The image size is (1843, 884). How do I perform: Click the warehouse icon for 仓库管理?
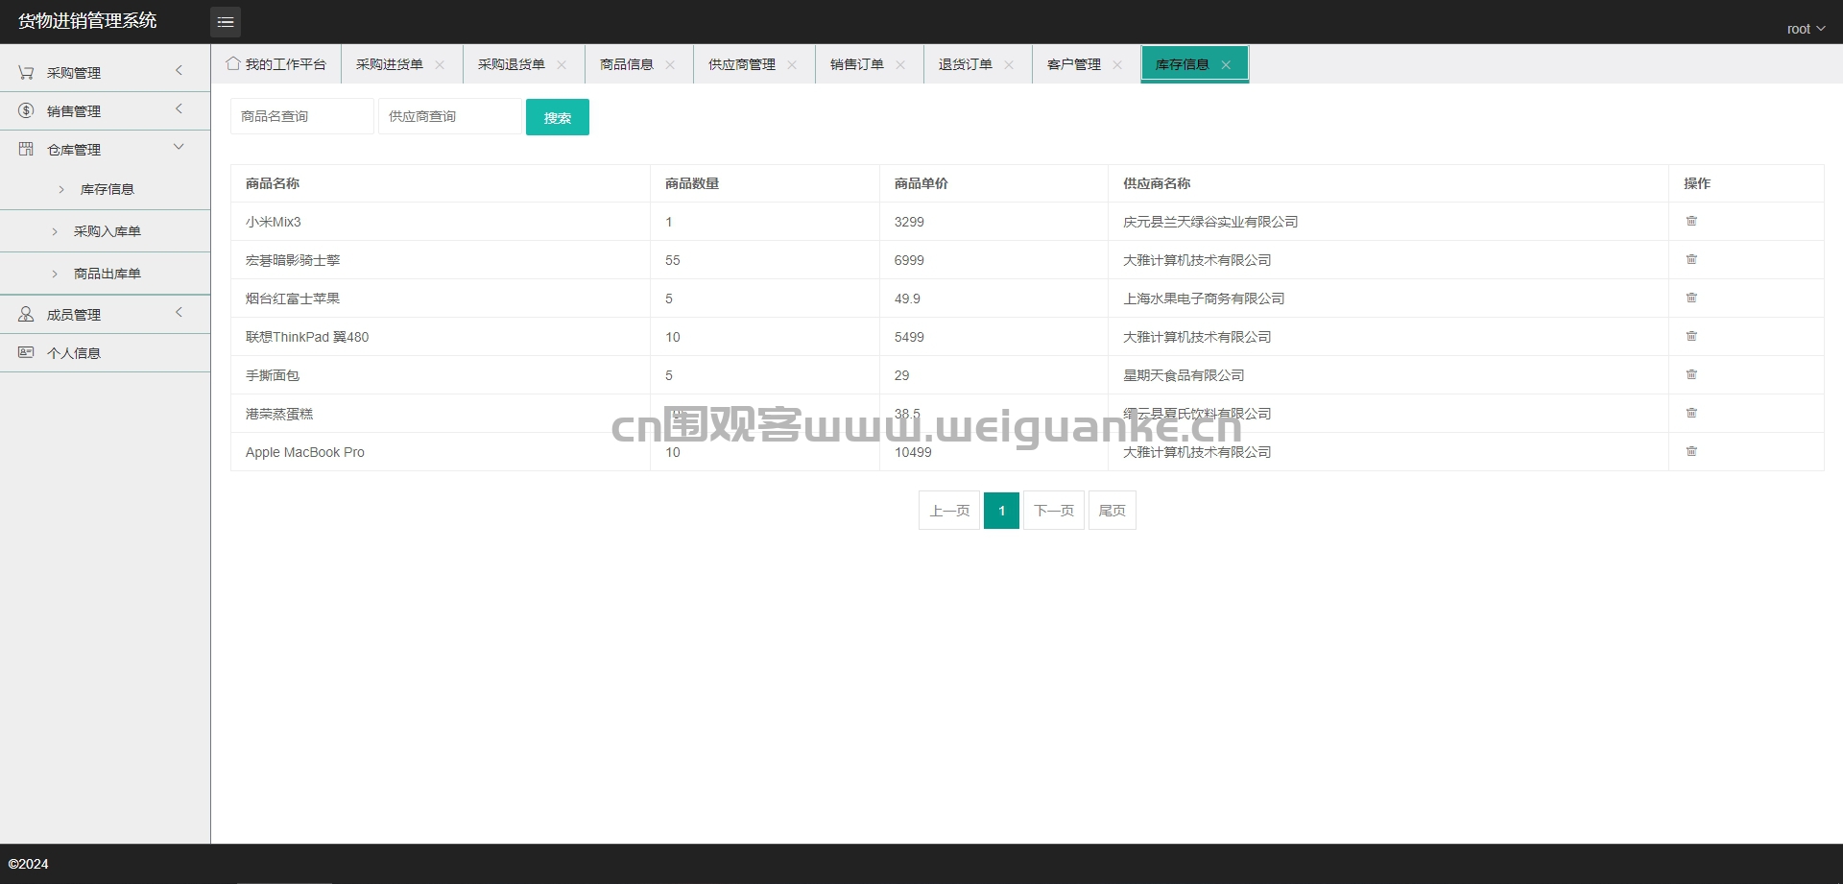pos(26,149)
